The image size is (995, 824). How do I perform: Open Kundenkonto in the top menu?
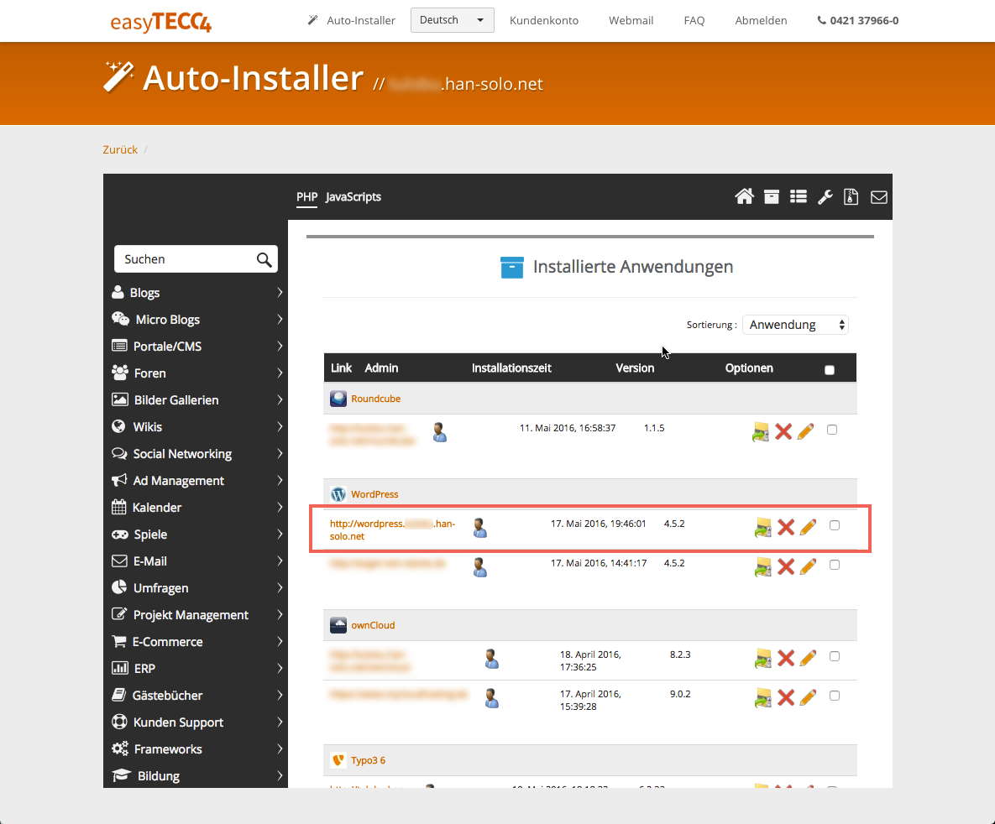544,20
